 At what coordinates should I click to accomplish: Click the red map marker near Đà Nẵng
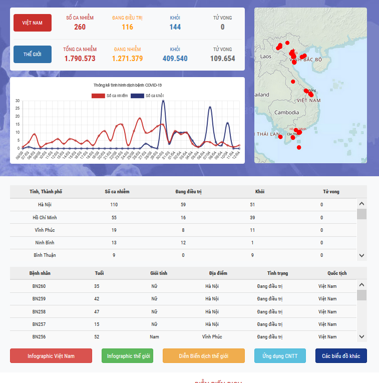(306, 91)
